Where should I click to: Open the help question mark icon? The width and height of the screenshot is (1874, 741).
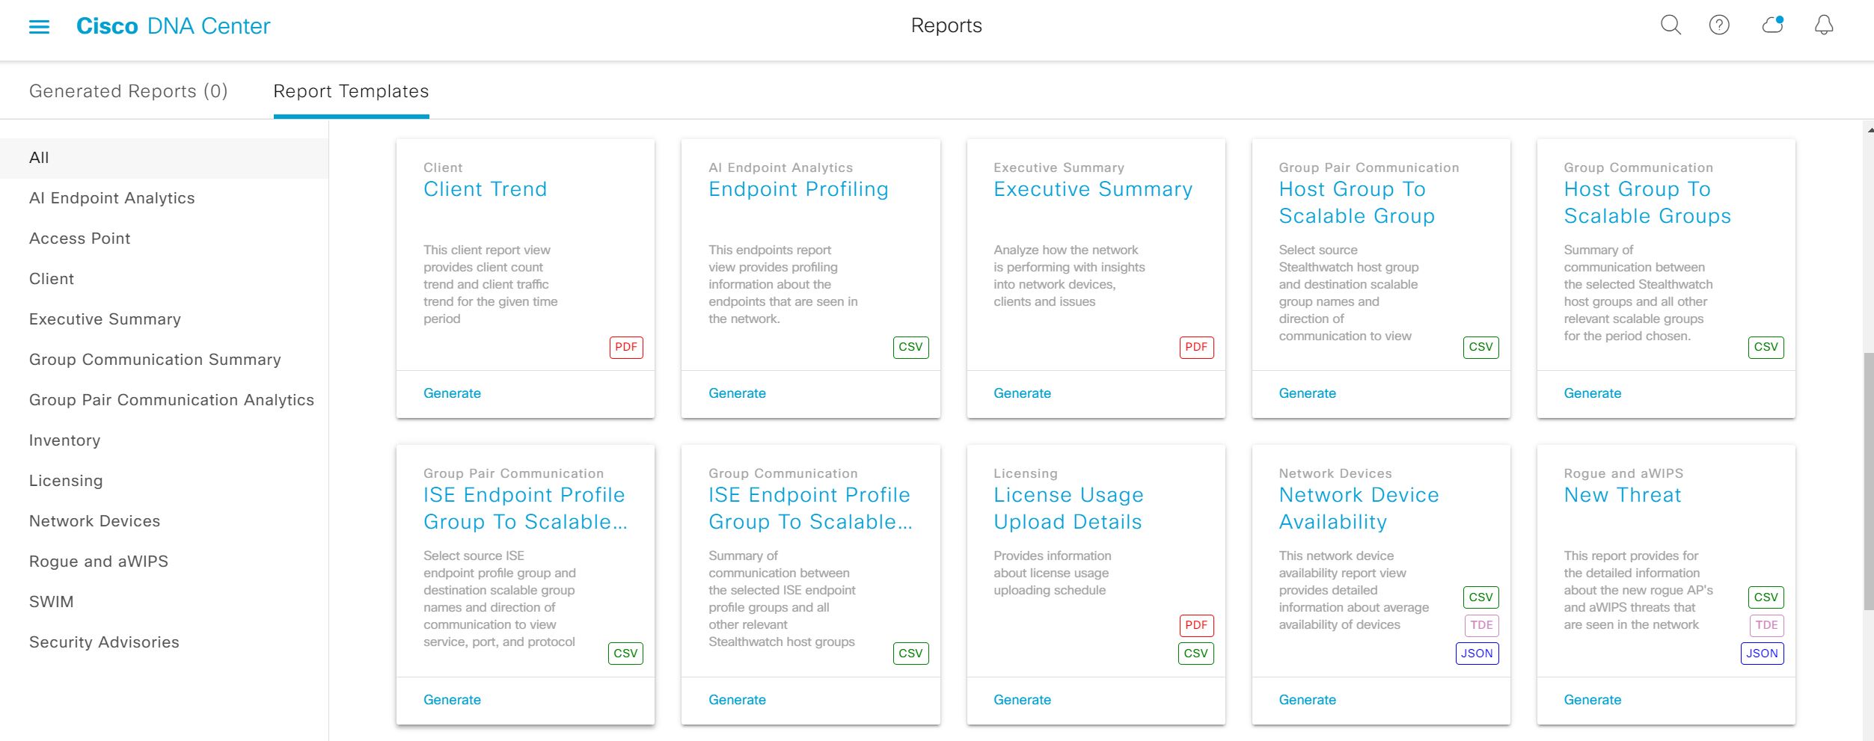click(1718, 25)
